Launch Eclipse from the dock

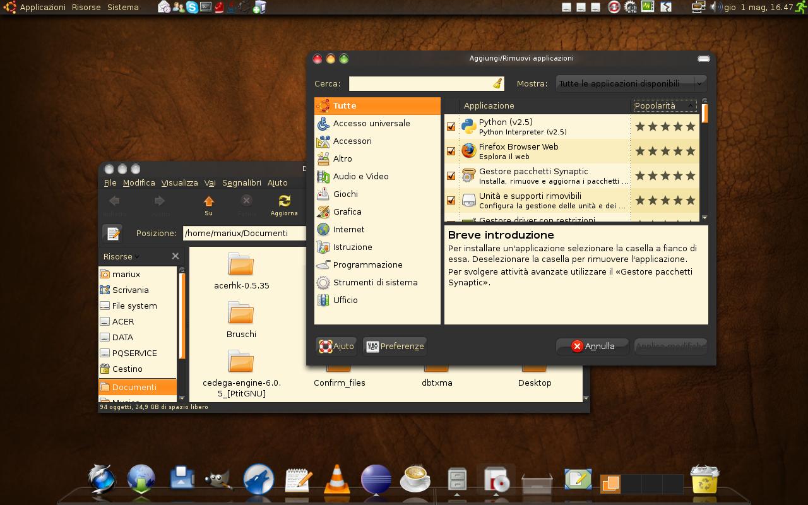pos(376,479)
